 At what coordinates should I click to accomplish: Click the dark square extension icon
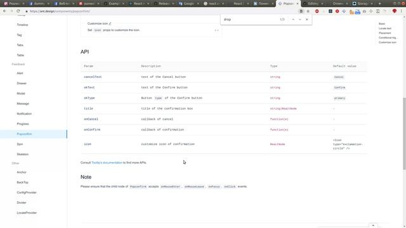331,11
